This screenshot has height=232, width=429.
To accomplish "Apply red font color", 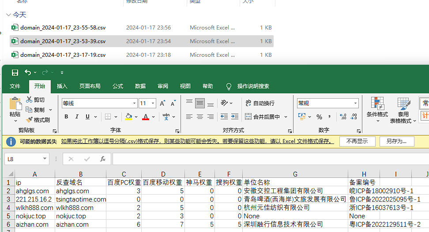I will click(146, 117).
